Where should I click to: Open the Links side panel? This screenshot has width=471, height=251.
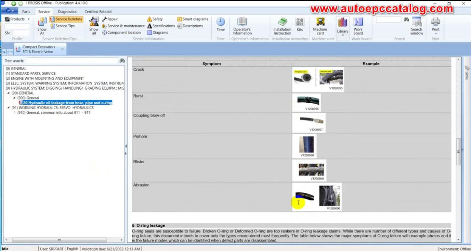pos(467,72)
